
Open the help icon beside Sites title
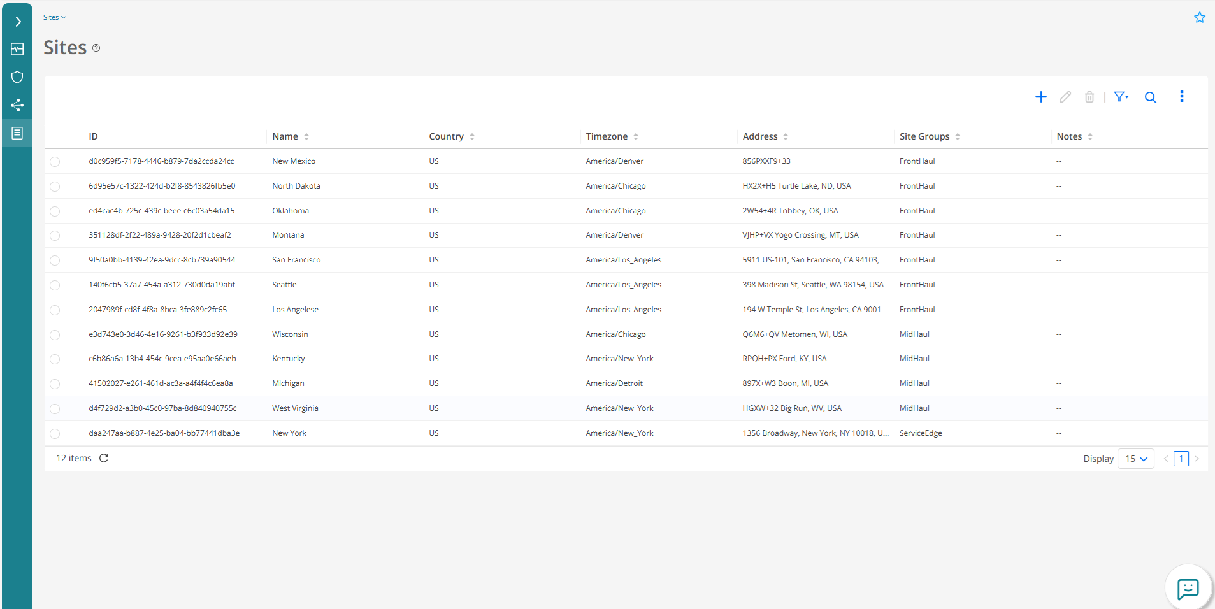click(x=96, y=48)
